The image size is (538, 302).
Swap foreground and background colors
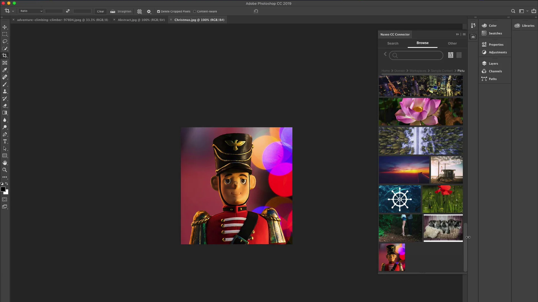[x=7, y=184]
